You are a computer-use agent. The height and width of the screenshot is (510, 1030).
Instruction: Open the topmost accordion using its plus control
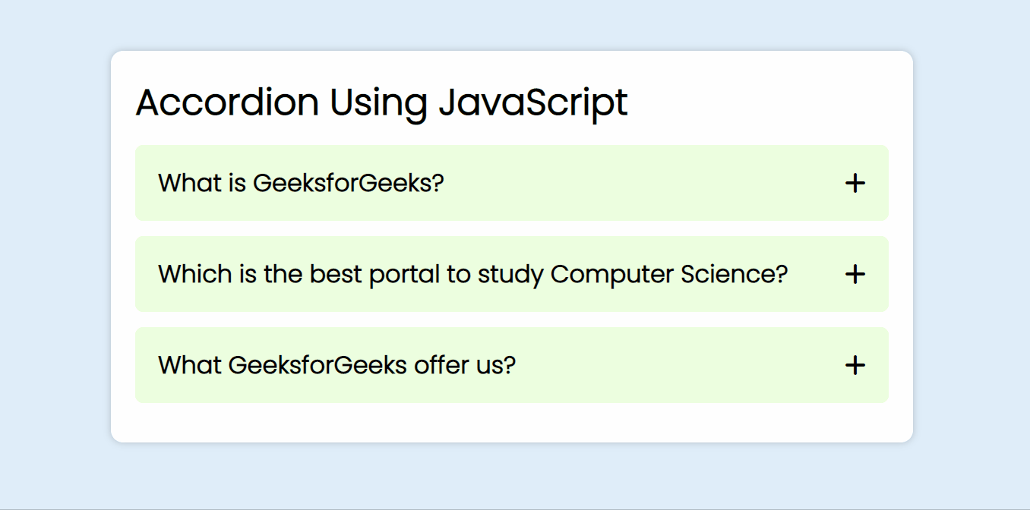(x=855, y=183)
